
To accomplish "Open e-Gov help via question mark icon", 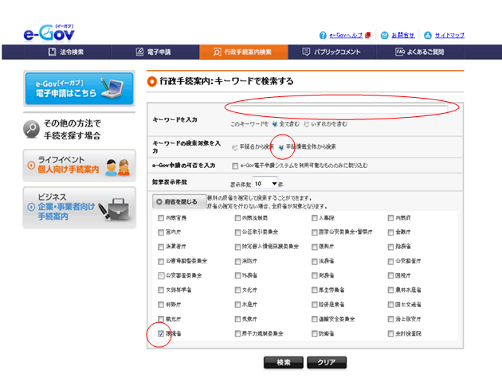I will pos(323,36).
